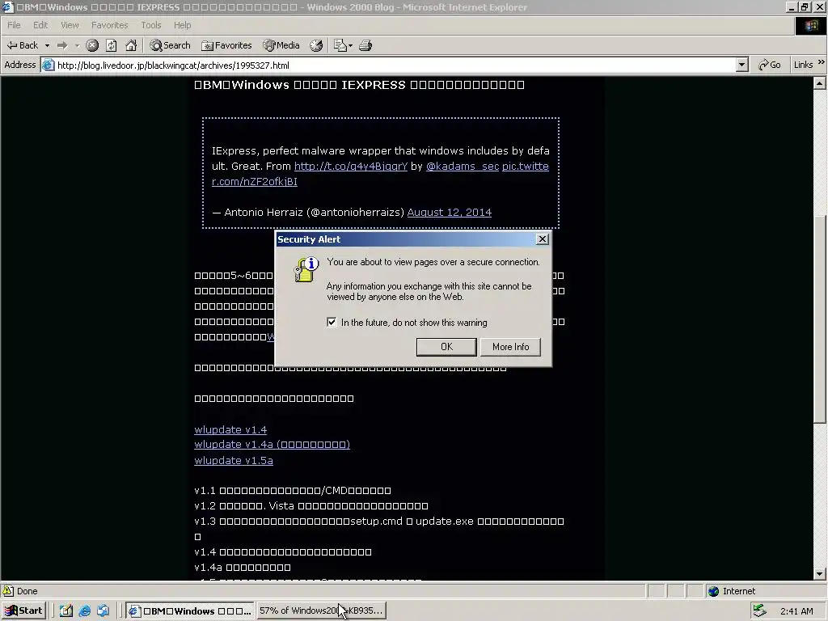Screen dimensions: 828x621
Task: Open the Tools menu
Action: (x=151, y=25)
